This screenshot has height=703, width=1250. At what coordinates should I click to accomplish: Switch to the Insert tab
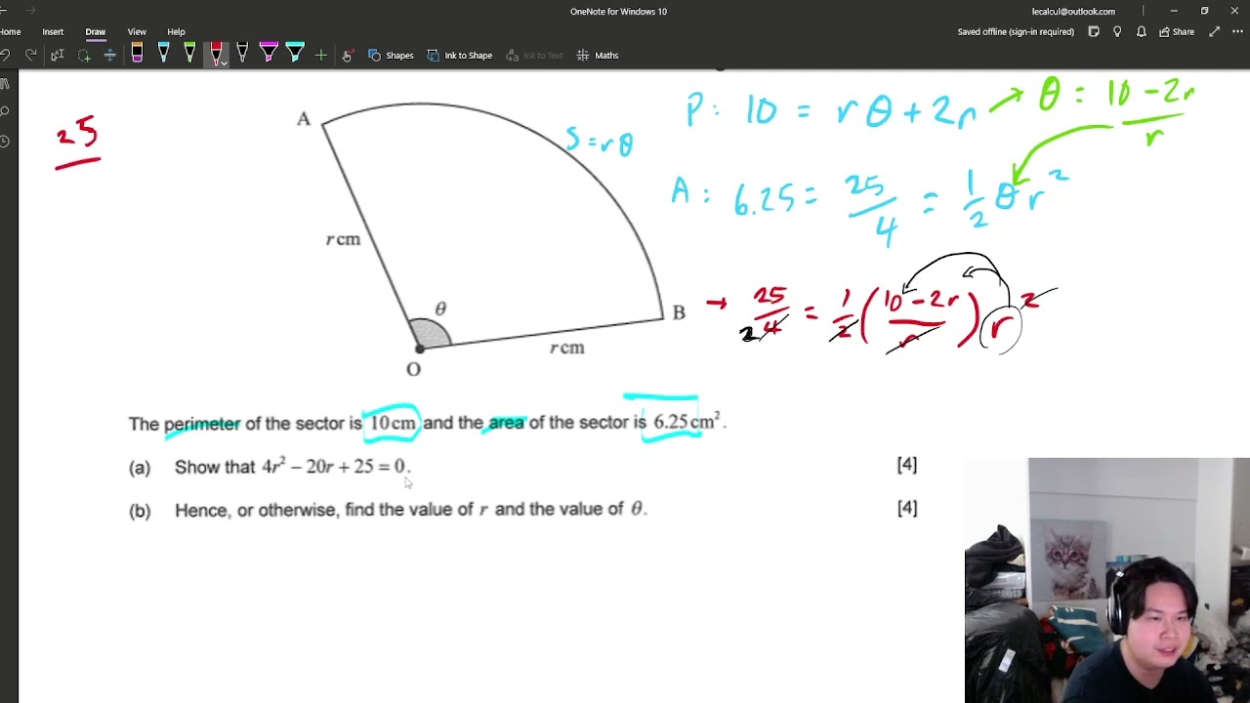pyautogui.click(x=53, y=32)
